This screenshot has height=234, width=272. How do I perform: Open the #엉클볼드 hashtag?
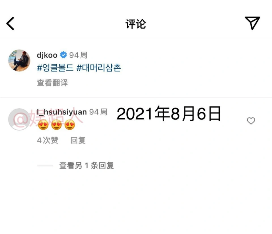click(55, 68)
